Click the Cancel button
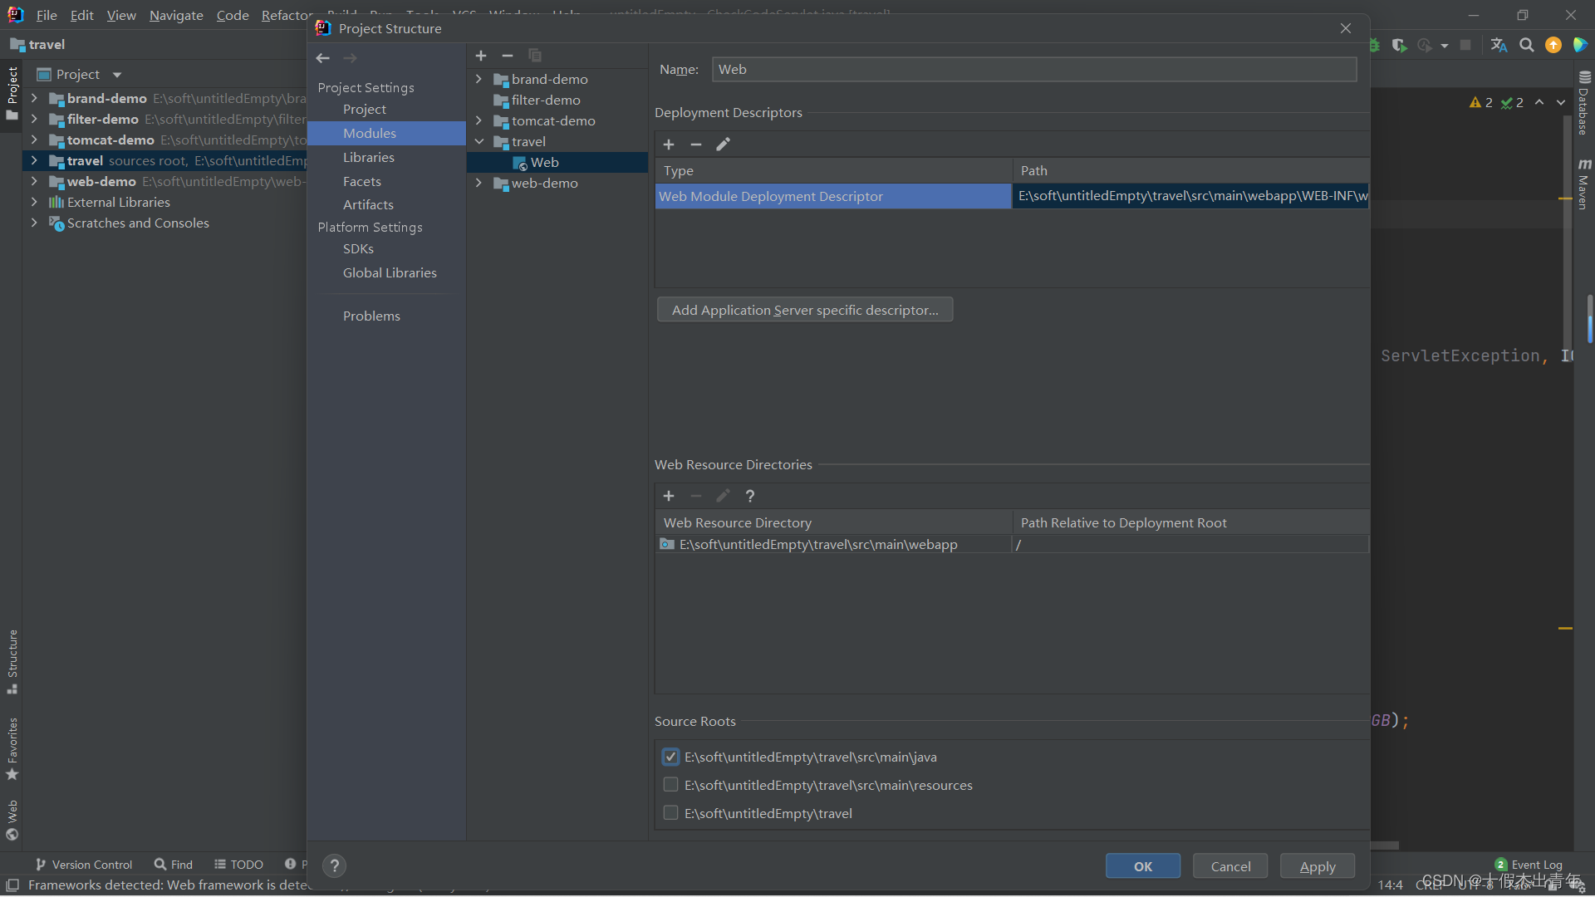This screenshot has height=897, width=1595. point(1230,866)
